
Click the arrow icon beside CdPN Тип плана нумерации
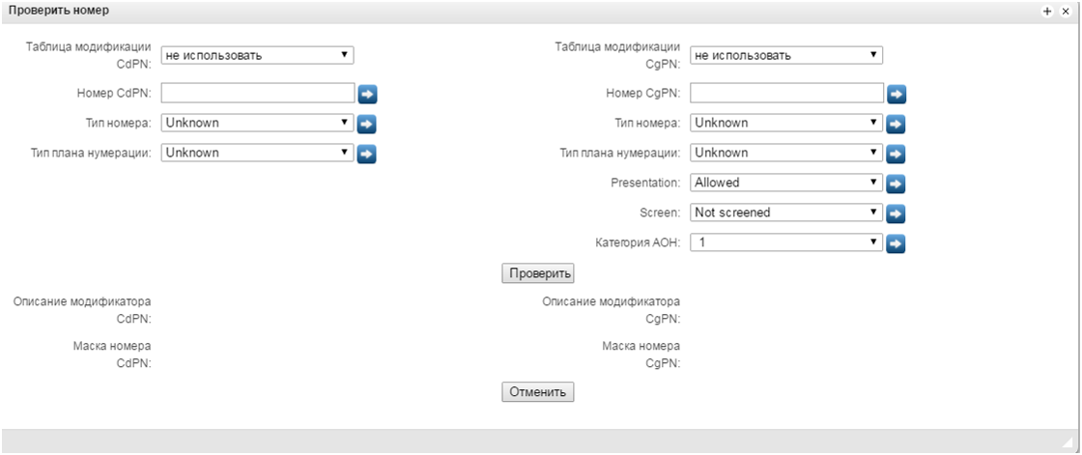click(x=367, y=154)
